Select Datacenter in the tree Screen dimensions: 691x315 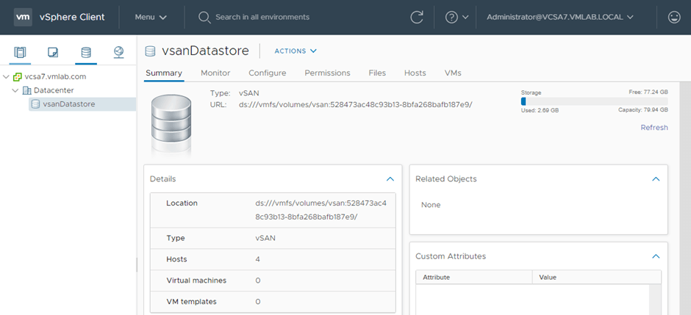pyautogui.click(x=54, y=90)
